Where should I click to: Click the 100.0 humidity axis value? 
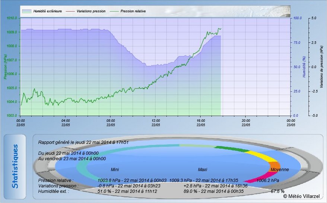297,18
